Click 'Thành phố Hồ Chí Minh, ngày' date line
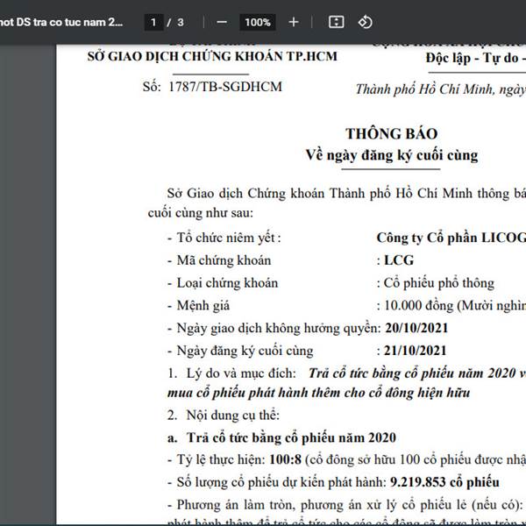The width and height of the screenshot is (526, 526). point(441,89)
